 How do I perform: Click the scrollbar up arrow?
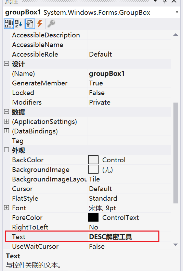point(175,35)
